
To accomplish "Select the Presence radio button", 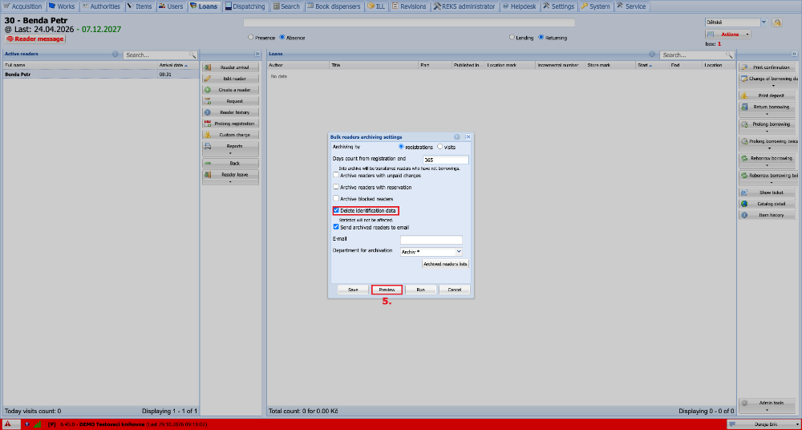I will coord(250,38).
